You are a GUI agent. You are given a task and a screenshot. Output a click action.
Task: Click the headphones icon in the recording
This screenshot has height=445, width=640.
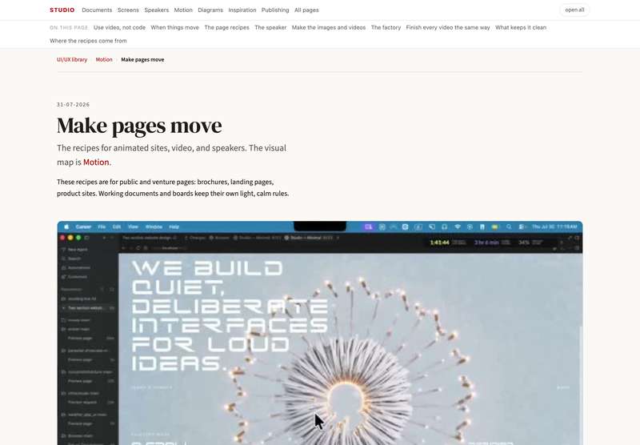pos(445,227)
